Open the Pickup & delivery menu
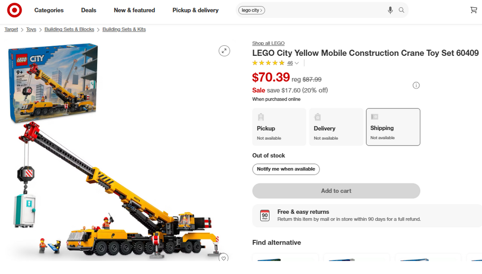This screenshot has height=274, width=482. point(195,10)
